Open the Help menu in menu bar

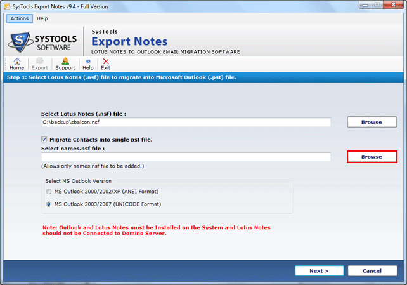click(x=42, y=18)
